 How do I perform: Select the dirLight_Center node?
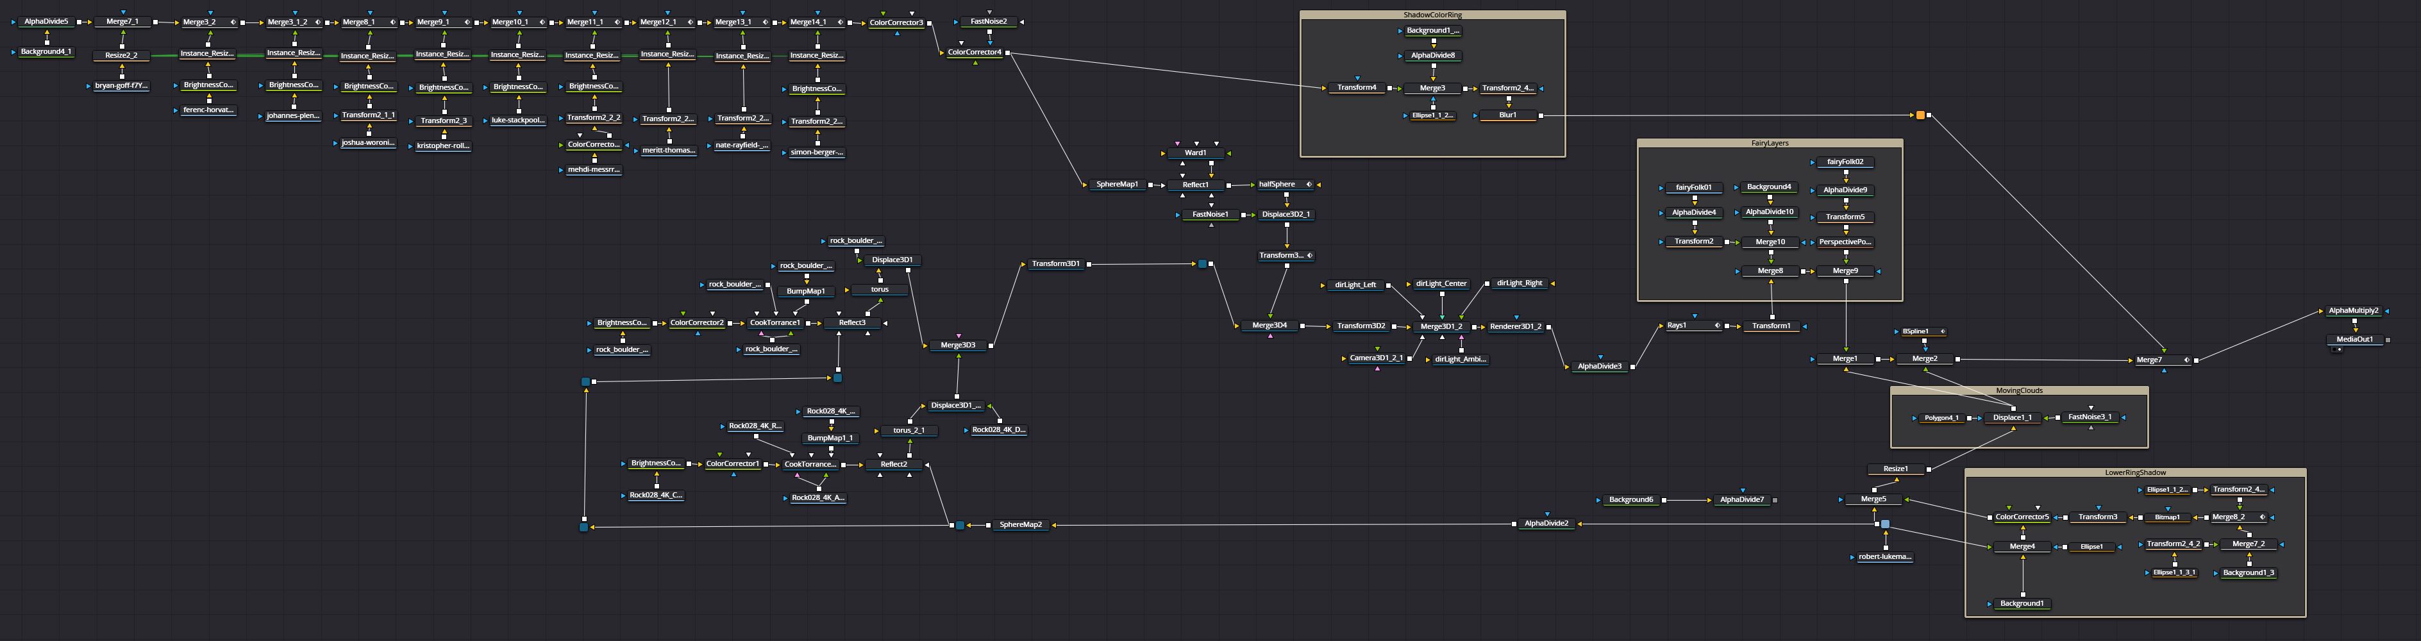pos(1441,284)
